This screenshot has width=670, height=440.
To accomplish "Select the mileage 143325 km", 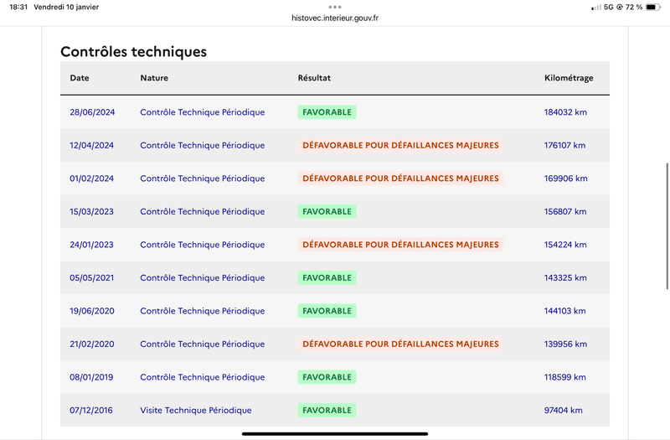I will [x=565, y=278].
